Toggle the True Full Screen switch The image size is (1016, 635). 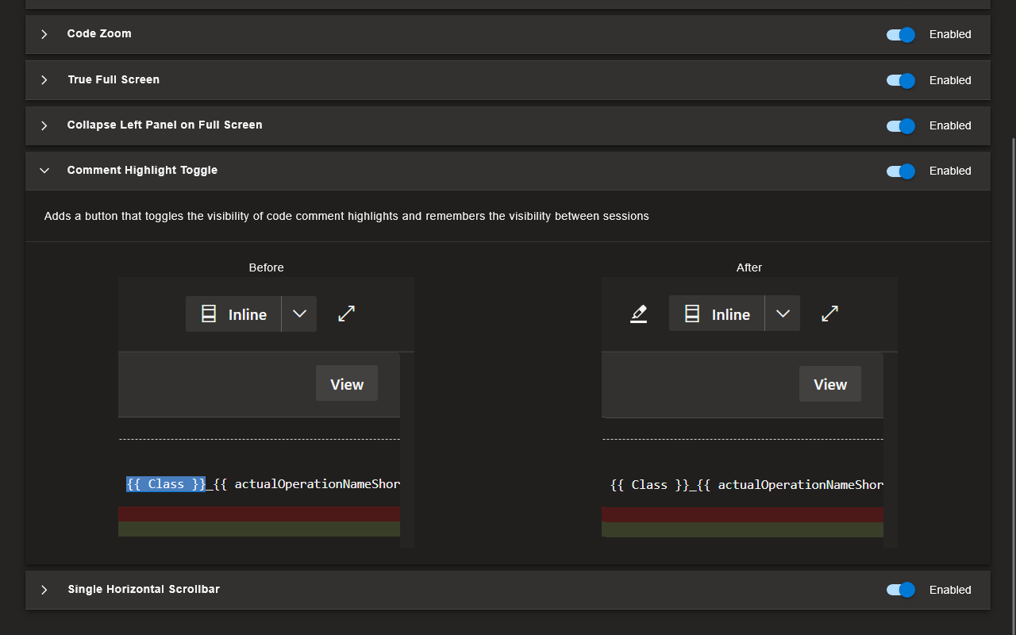pos(901,80)
